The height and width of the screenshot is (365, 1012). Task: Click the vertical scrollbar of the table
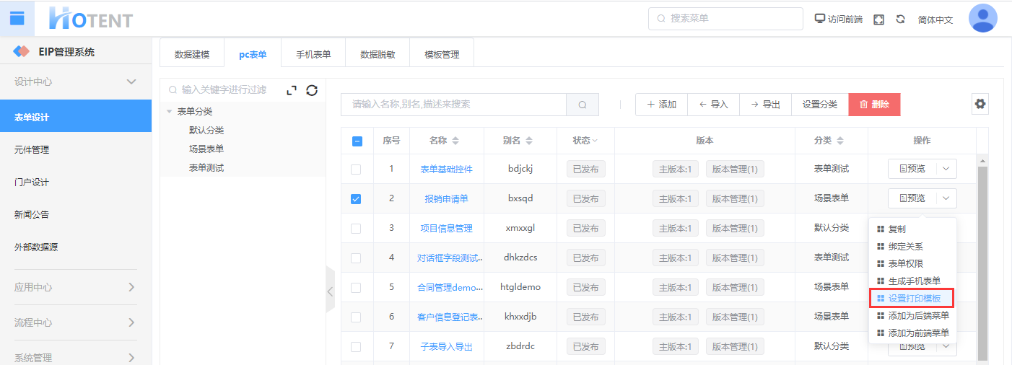pyautogui.click(x=982, y=260)
